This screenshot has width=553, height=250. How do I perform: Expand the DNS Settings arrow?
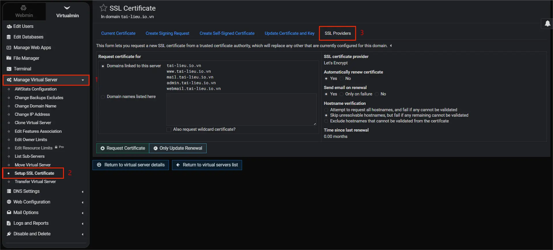tap(83, 192)
